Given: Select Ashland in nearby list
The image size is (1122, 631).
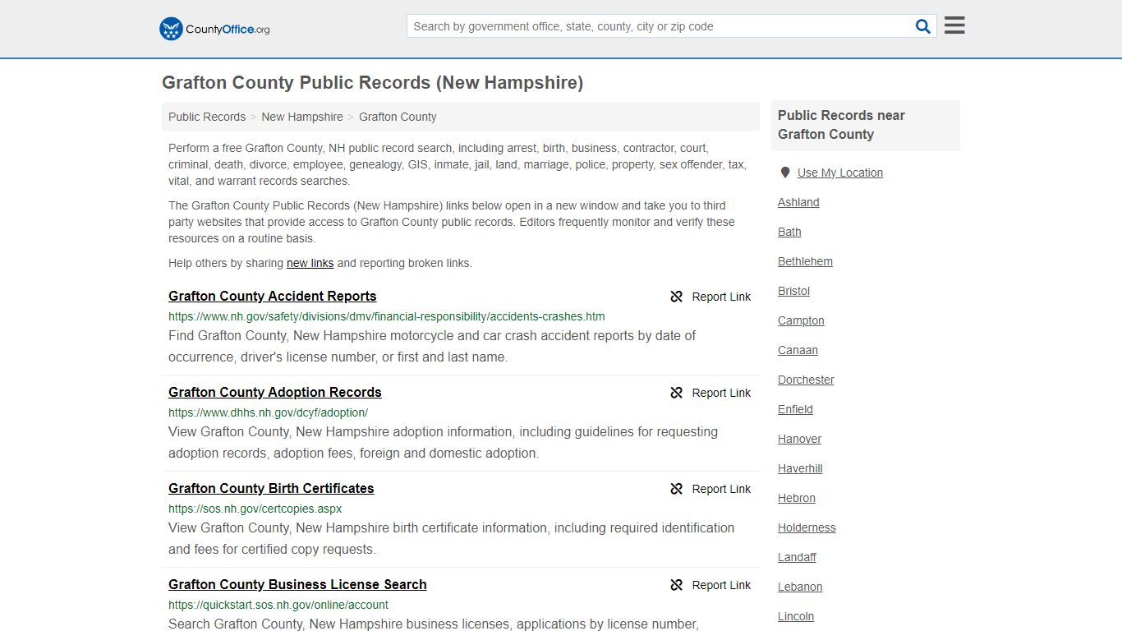Looking at the screenshot, I should [x=798, y=202].
